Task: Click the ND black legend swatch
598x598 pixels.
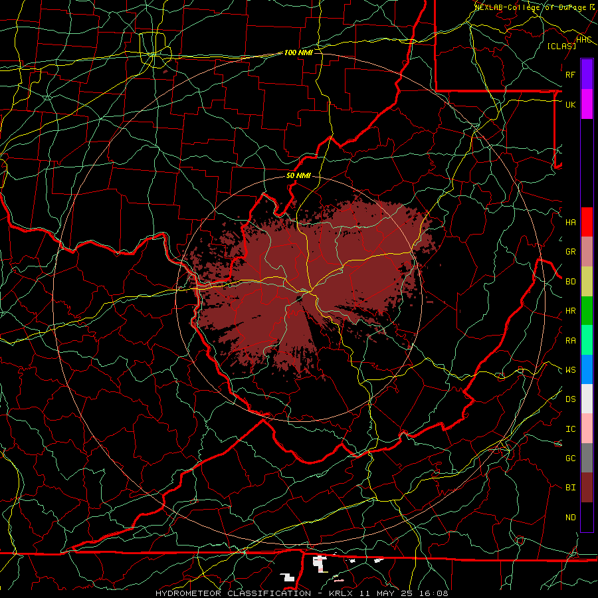Action: pos(587,517)
